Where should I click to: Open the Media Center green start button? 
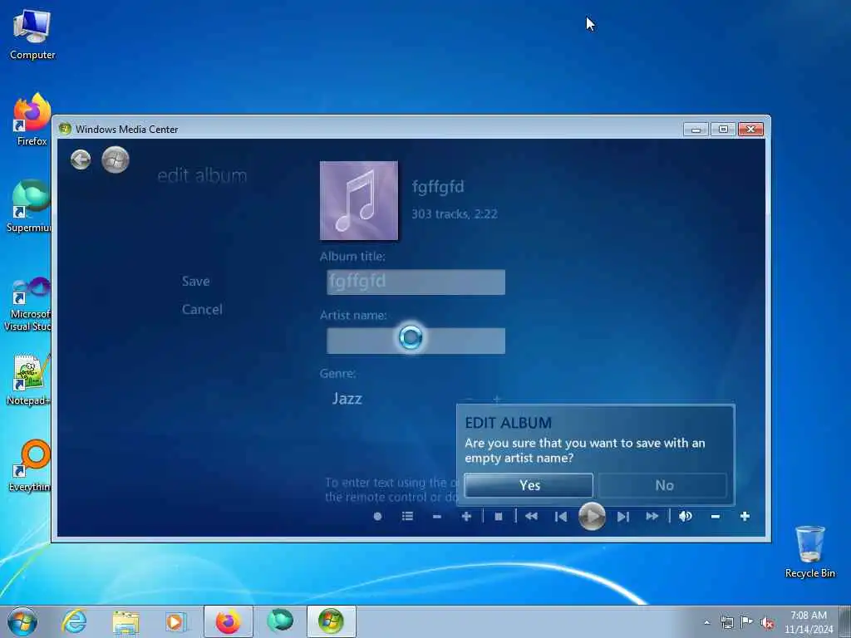click(116, 159)
